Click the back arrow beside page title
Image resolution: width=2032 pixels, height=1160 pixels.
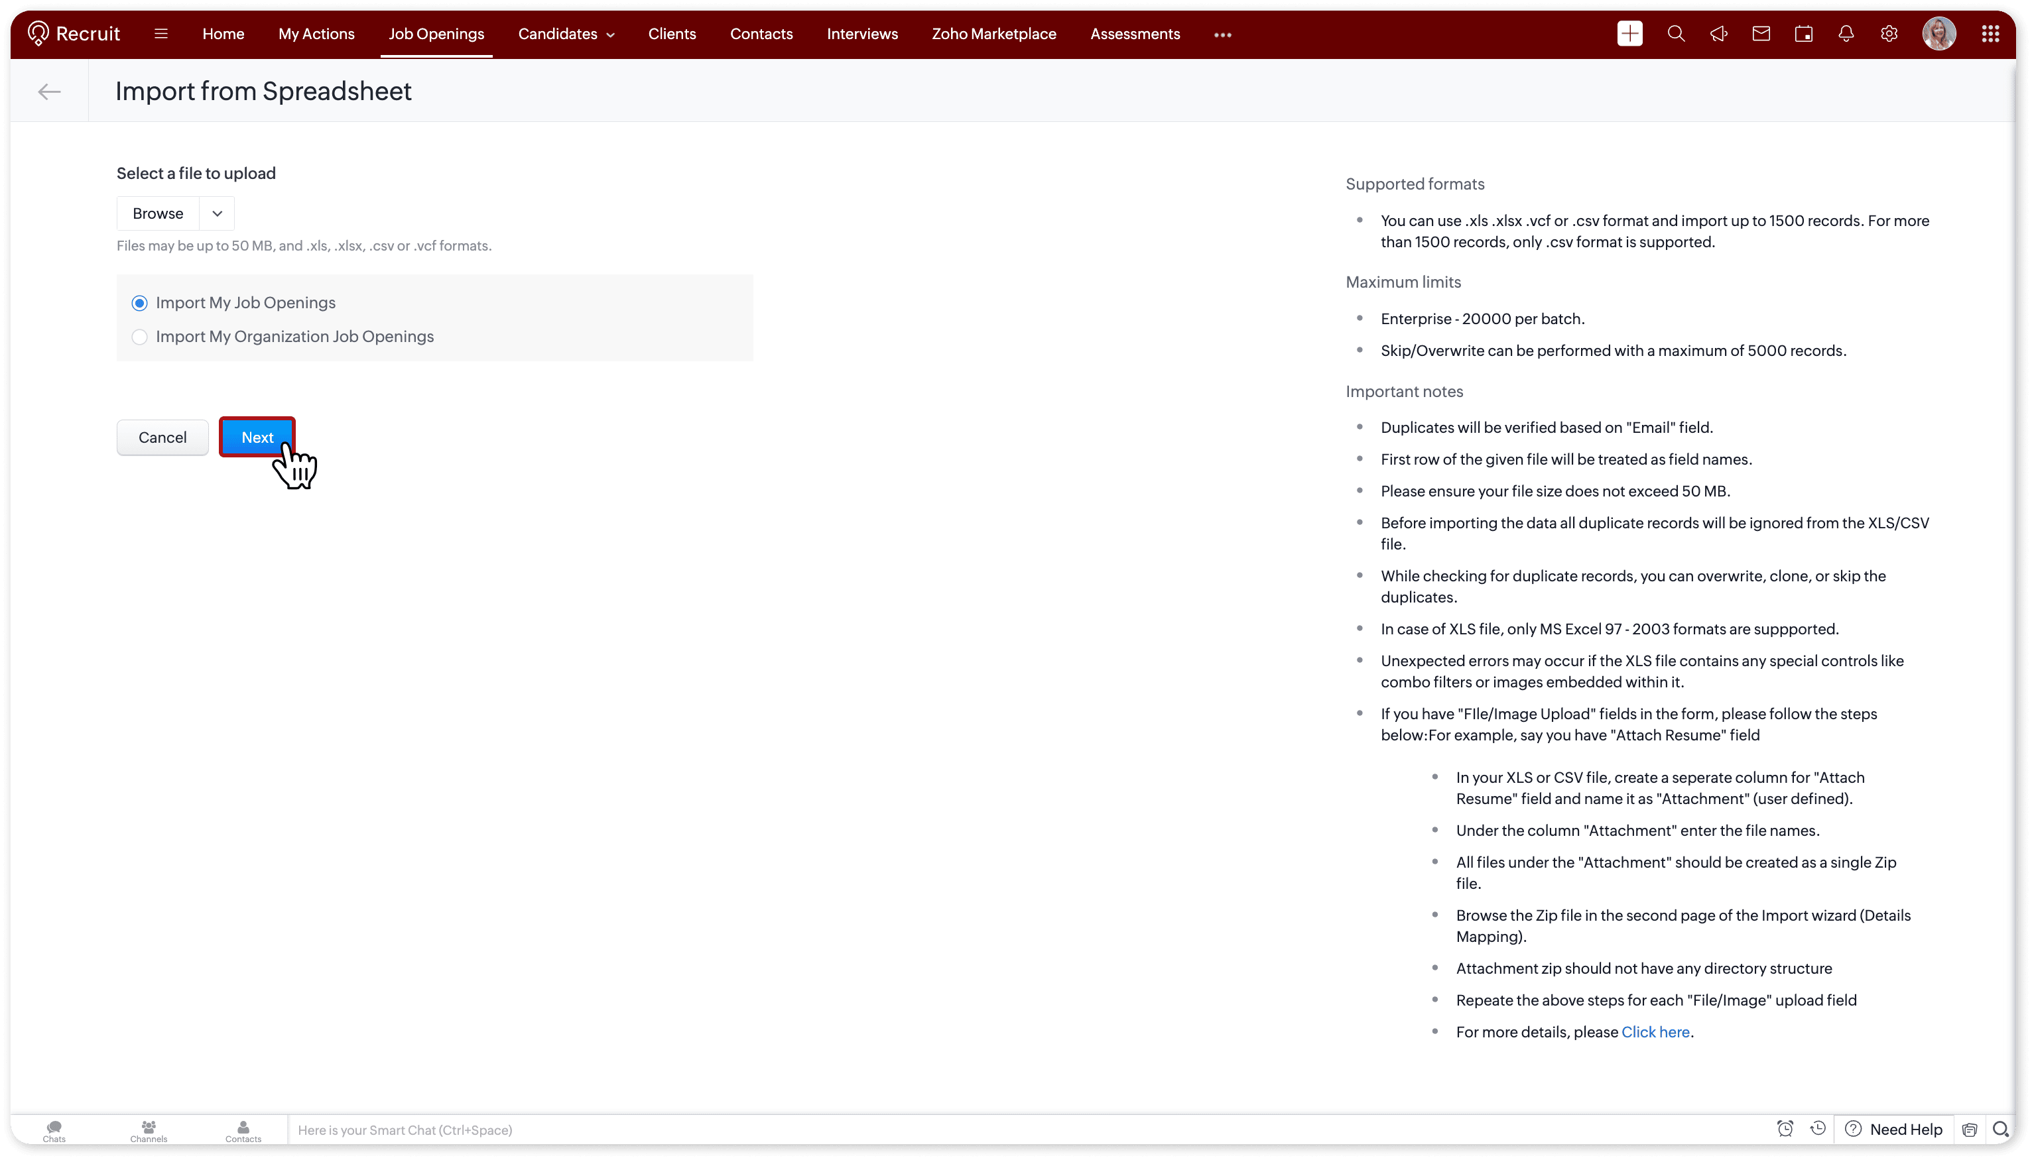coord(49,91)
